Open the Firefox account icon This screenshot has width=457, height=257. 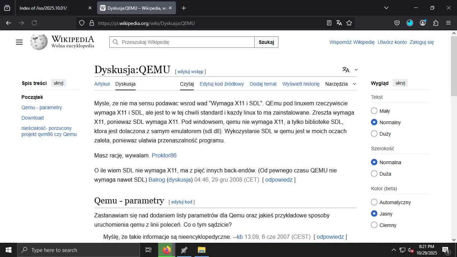coord(423,23)
